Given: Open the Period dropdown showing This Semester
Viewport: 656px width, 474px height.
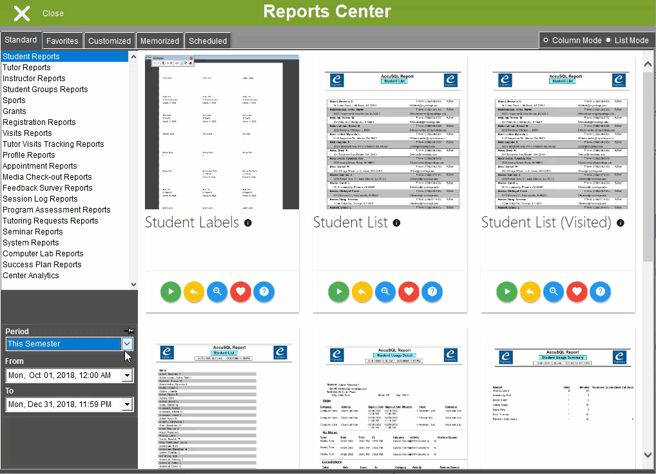Looking at the screenshot, I should [127, 344].
